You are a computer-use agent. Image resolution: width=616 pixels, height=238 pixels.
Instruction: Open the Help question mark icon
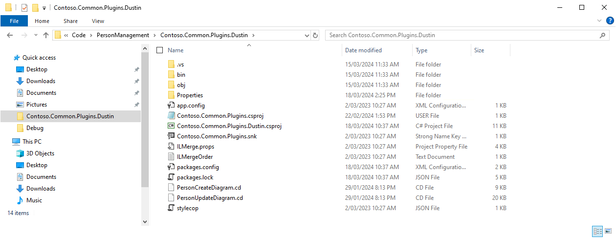[x=610, y=21]
